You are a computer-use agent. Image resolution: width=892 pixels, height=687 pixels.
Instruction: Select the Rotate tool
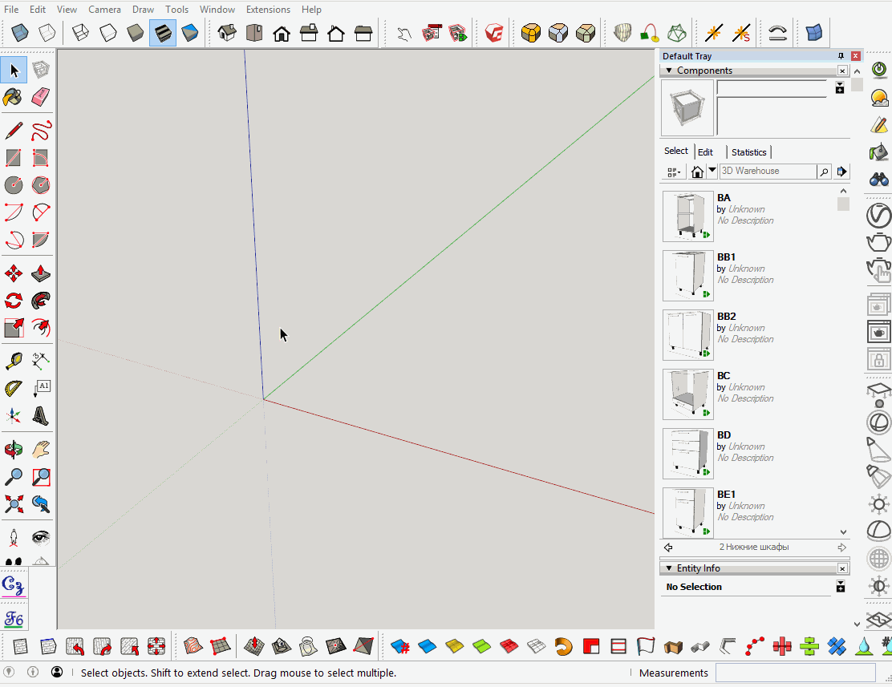point(13,299)
